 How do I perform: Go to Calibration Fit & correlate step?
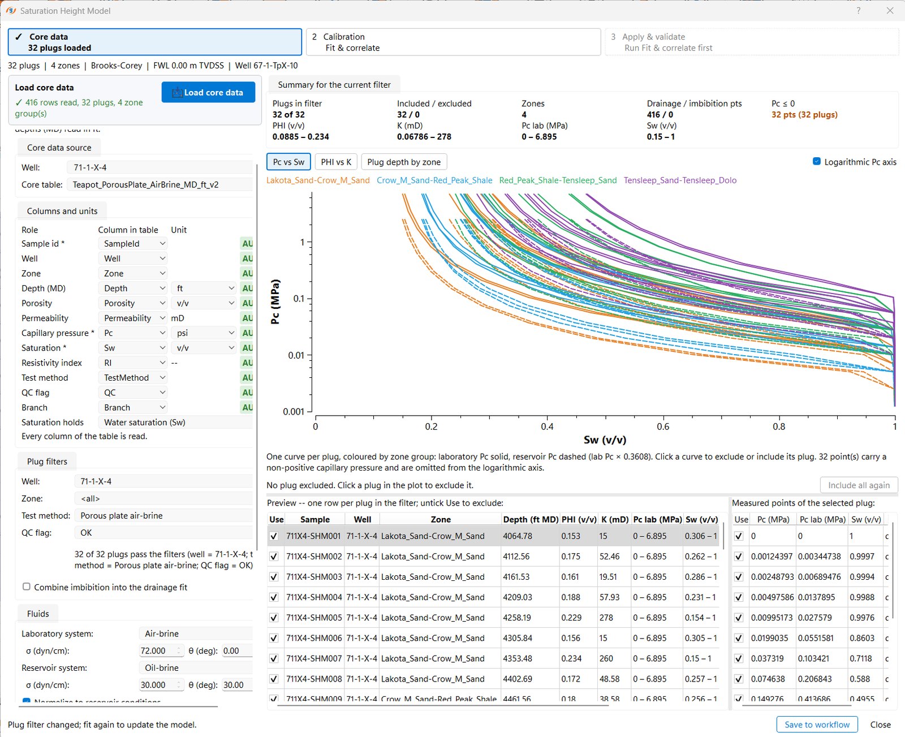click(453, 42)
